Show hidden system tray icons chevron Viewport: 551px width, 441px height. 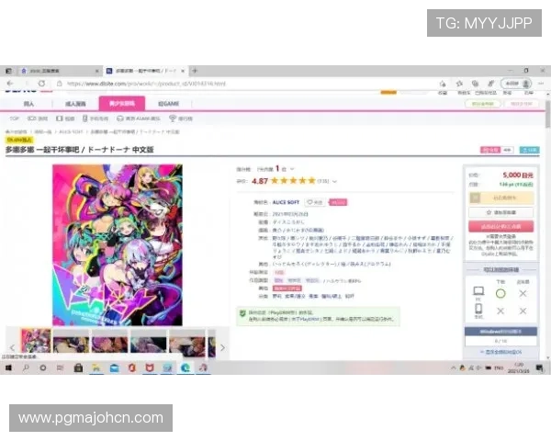(x=454, y=367)
